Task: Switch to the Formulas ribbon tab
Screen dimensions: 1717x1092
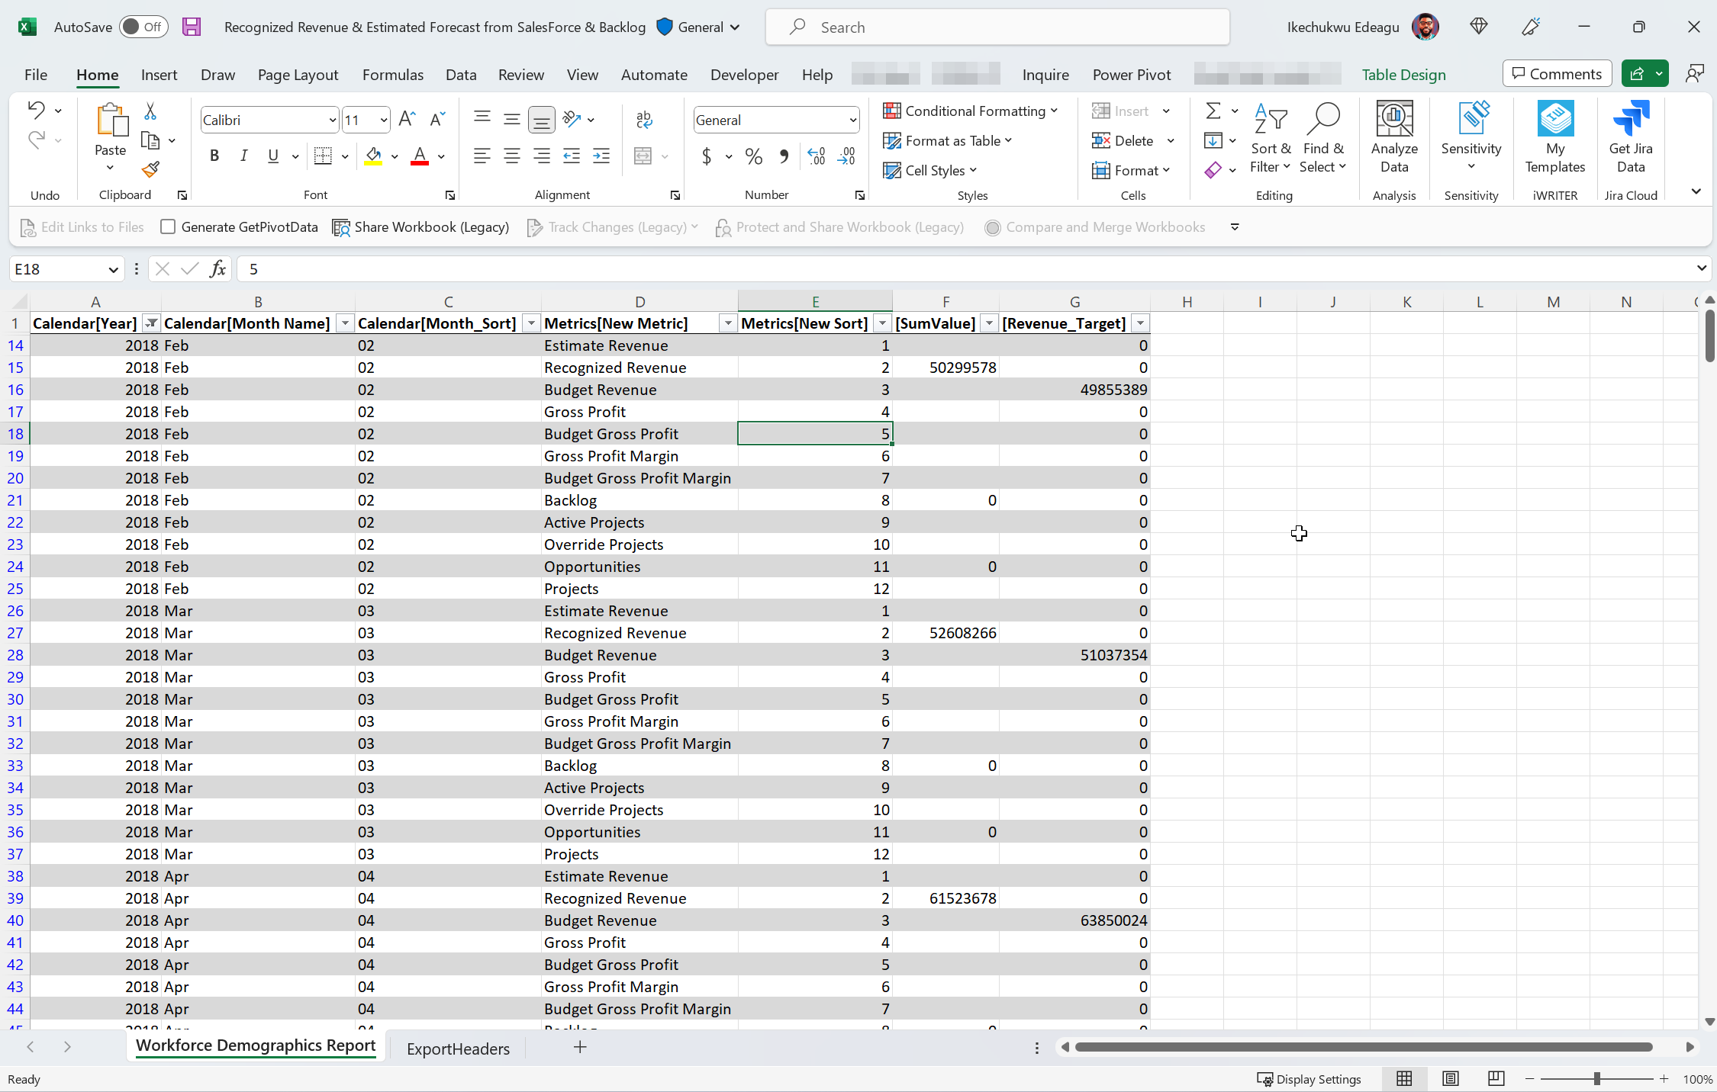Action: (393, 74)
